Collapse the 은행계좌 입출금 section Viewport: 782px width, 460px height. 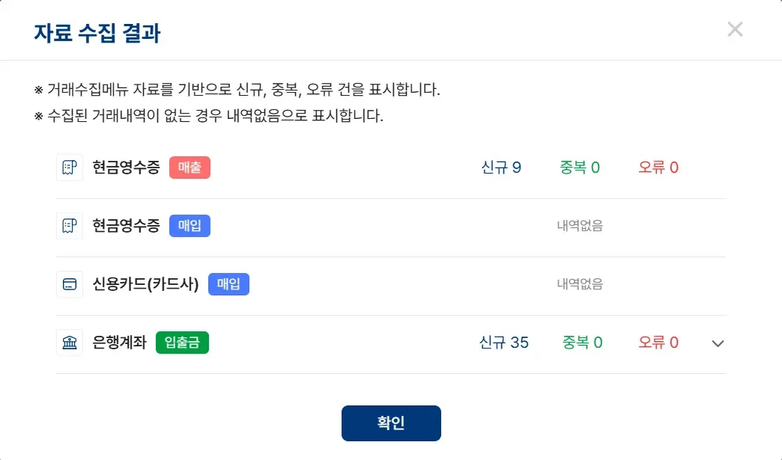pyautogui.click(x=717, y=343)
